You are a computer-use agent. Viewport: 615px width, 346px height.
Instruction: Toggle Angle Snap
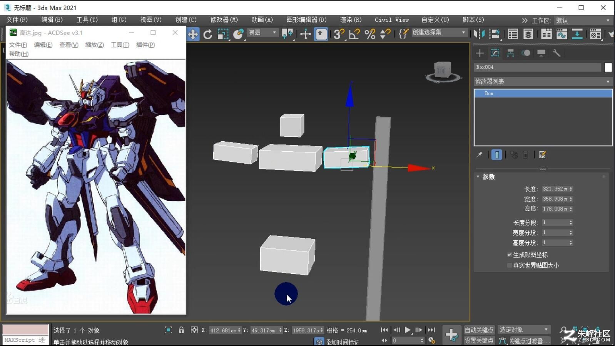(x=354, y=34)
